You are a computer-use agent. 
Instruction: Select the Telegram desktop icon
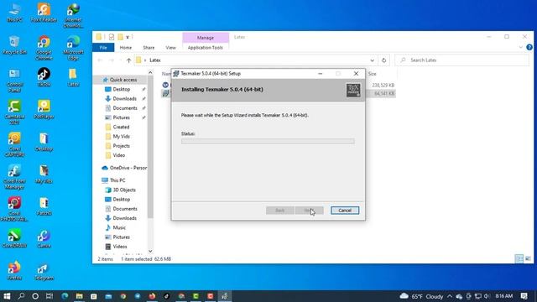[44, 271]
